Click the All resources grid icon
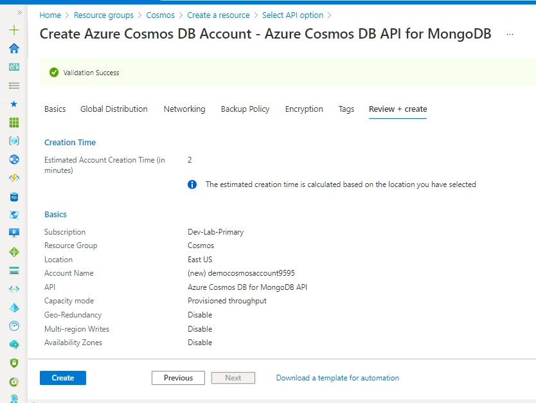Viewport: 536px width, 403px height. [x=13, y=122]
